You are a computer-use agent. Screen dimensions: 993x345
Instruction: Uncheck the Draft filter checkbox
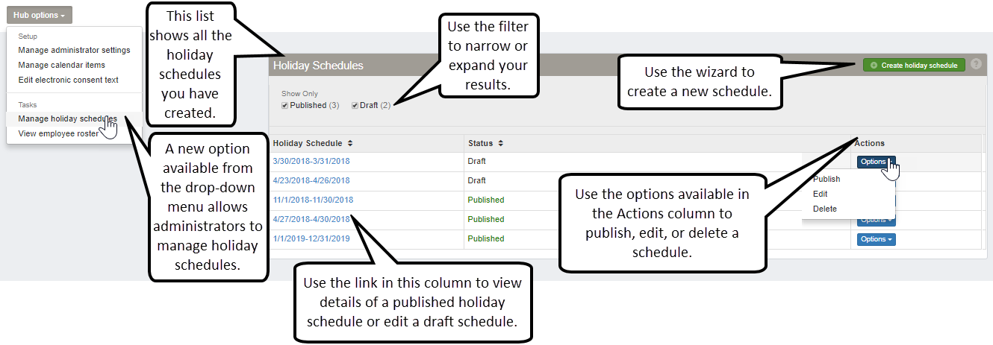click(355, 106)
